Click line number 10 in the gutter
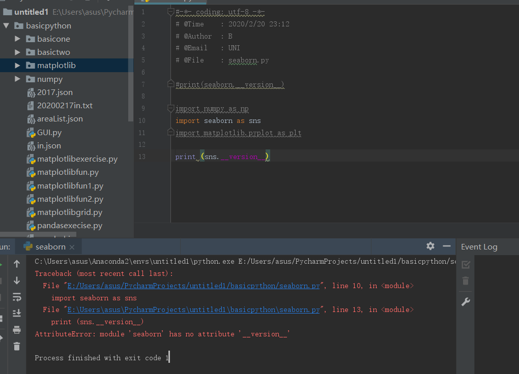 coord(141,121)
